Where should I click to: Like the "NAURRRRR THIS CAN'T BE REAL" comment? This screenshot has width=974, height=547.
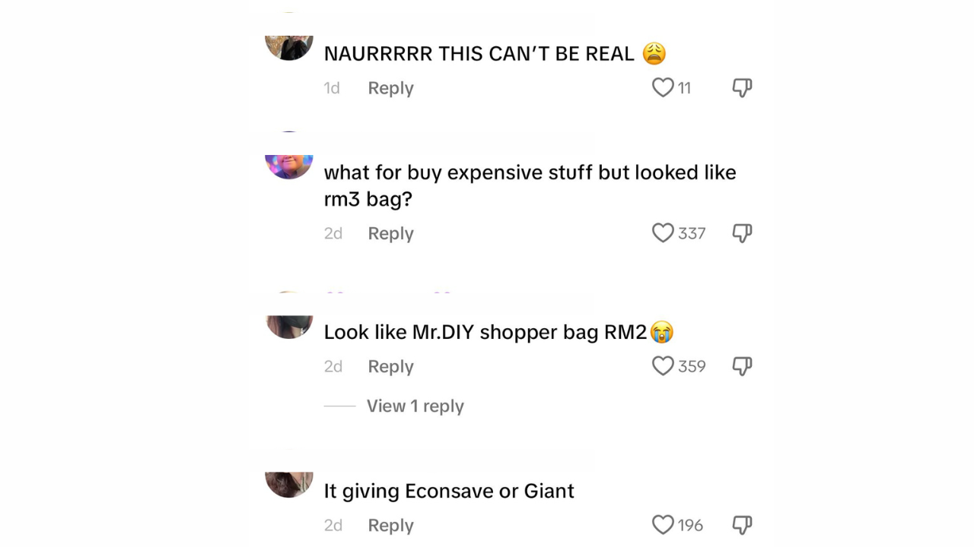(x=663, y=87)
